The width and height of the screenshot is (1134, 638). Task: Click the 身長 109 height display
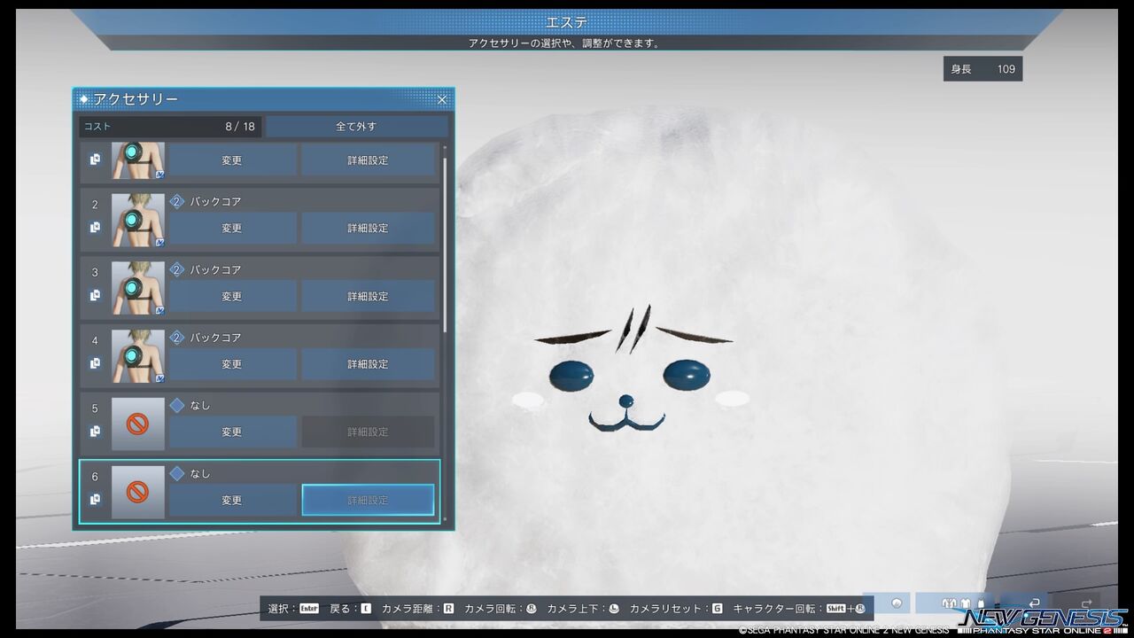(x=983, y=69)
